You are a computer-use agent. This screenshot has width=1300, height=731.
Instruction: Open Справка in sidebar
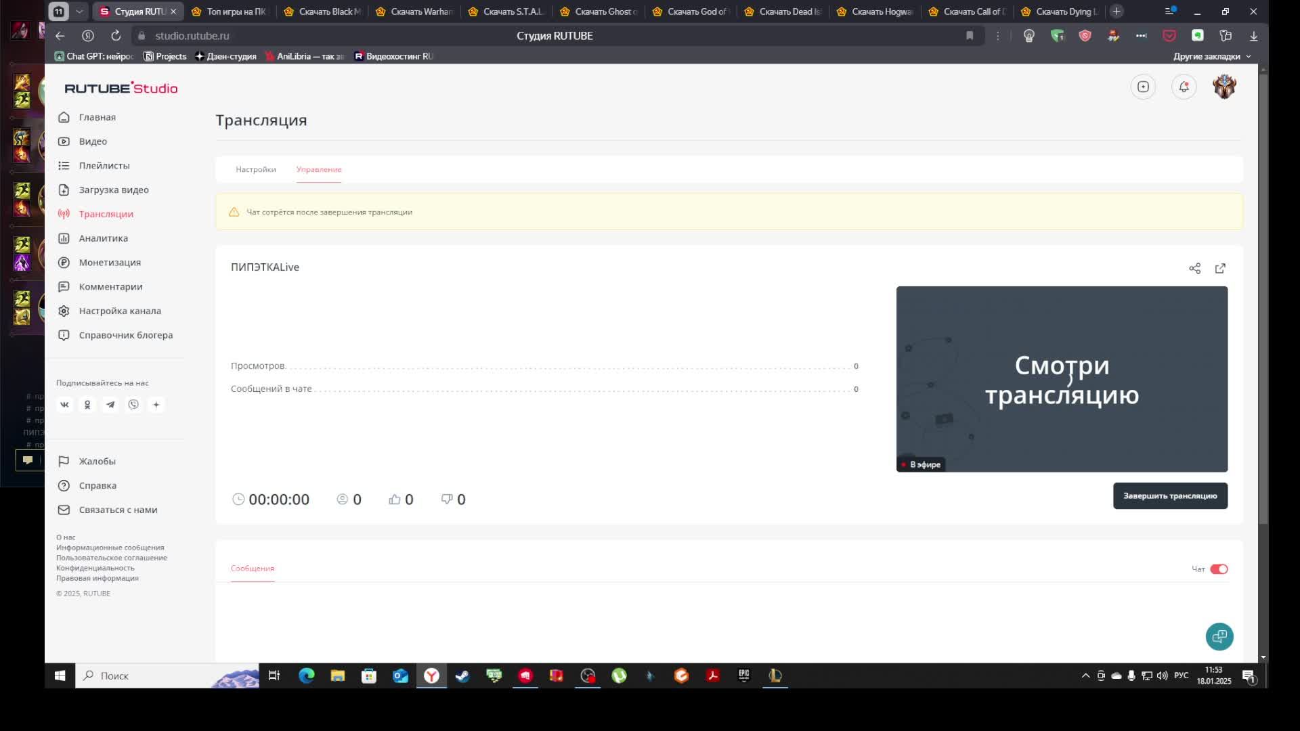coord(97,486)
